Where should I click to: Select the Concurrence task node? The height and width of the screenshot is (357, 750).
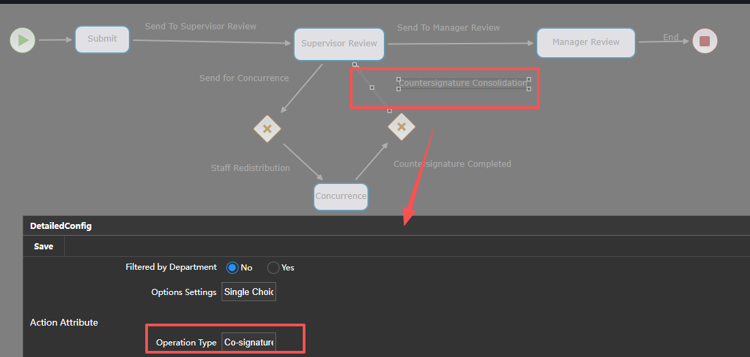pyautogui.click(x=340, y=196)
